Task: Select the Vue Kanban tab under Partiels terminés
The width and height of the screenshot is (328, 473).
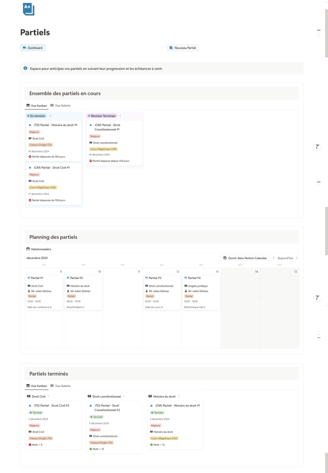Action: point(36,386)
